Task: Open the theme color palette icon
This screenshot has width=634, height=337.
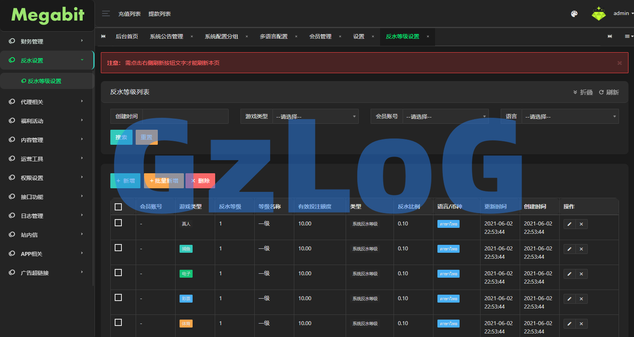Action: 574,14
